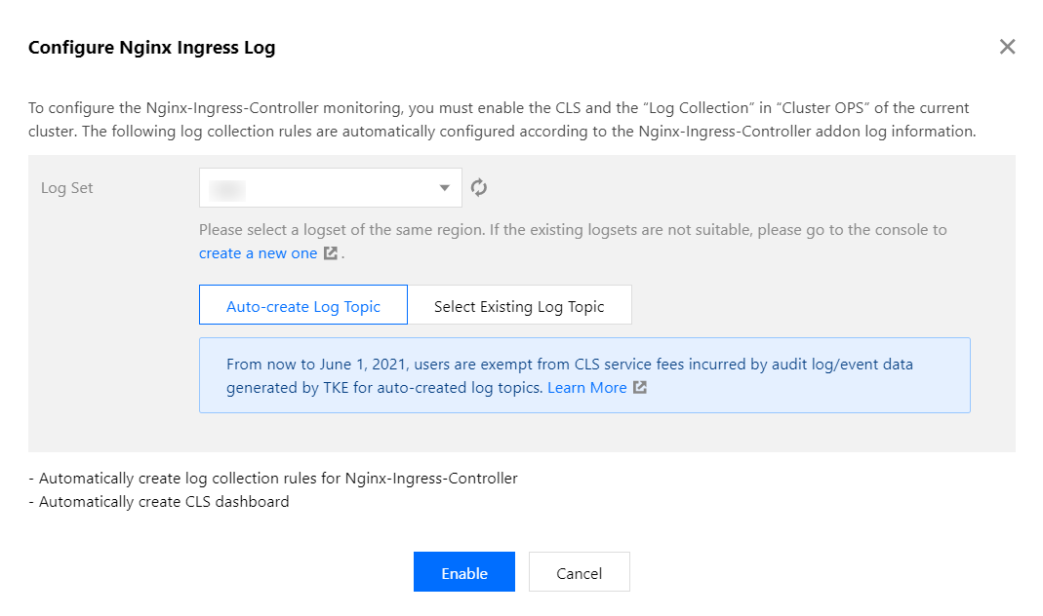Switch to Select Existing Log Topic option
1043x616 pixels.
519,306
